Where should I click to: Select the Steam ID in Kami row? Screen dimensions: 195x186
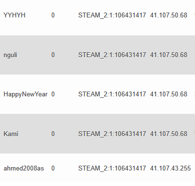(x=112, y=134)
